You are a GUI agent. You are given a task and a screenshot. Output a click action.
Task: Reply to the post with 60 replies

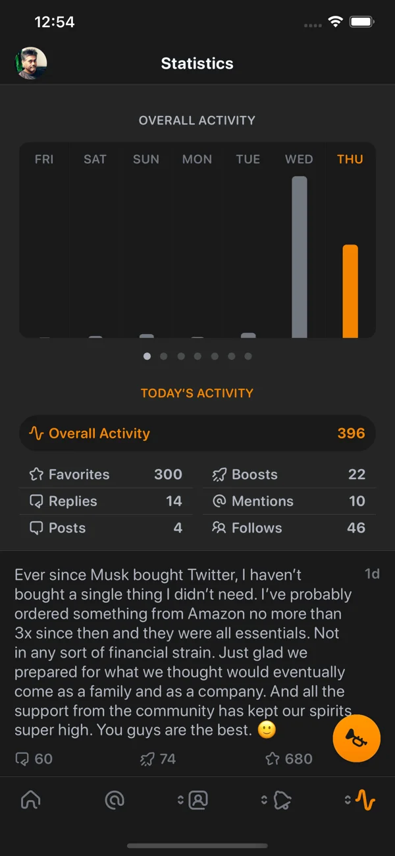(23, 758)
